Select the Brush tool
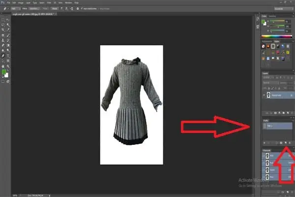The height and width of the screenshot is (197, 295). tap(8, 35)
